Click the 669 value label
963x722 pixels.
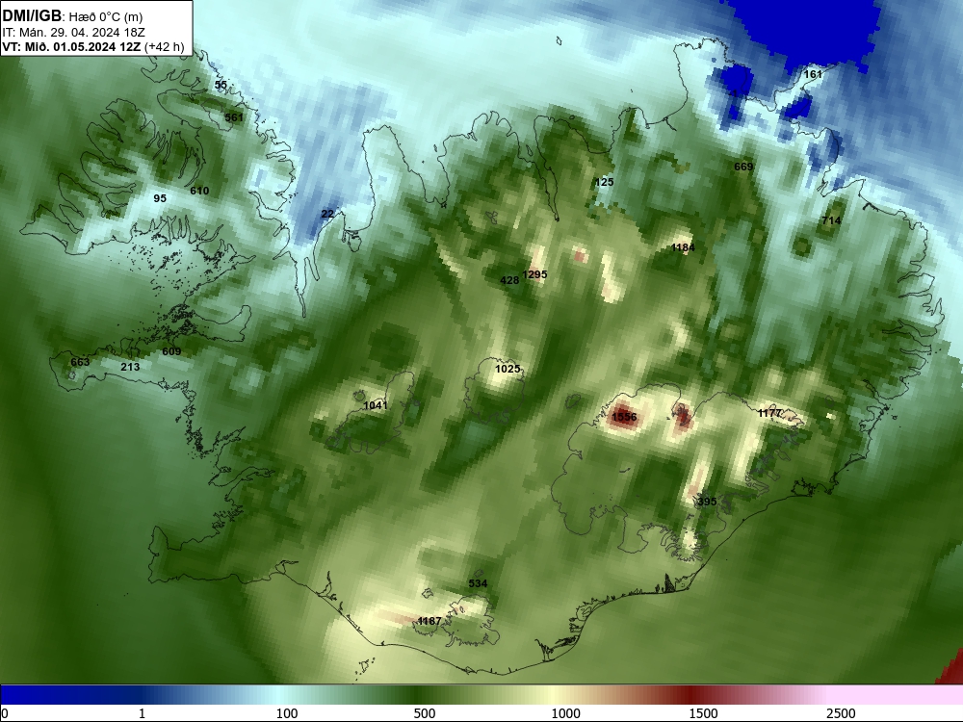coord(743,167)
